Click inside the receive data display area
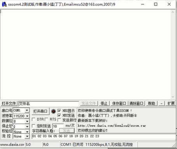Viewport: 177px width, 149px height. click(85, 54)
